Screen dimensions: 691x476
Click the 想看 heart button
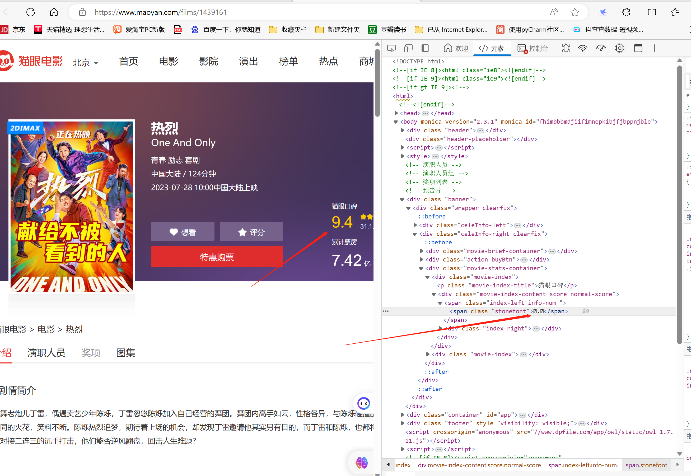(183, 232)
